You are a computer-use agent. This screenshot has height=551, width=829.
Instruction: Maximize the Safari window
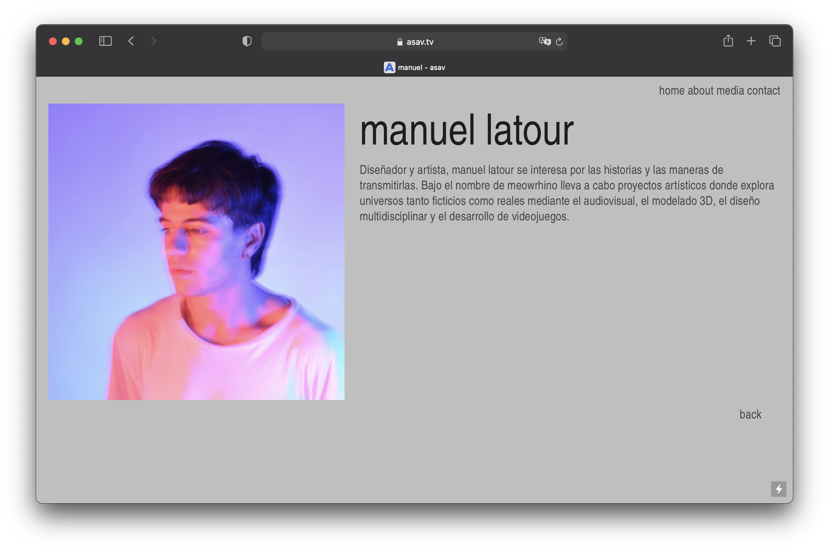click(79, 41)
